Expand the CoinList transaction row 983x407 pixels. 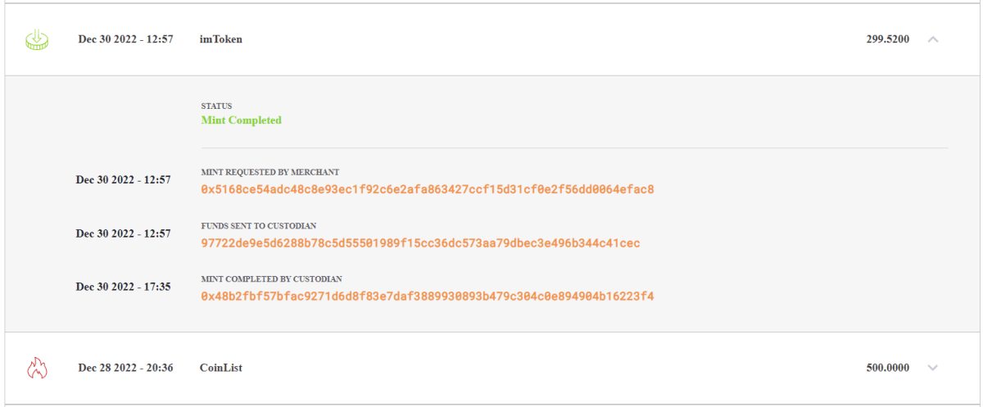932,369
